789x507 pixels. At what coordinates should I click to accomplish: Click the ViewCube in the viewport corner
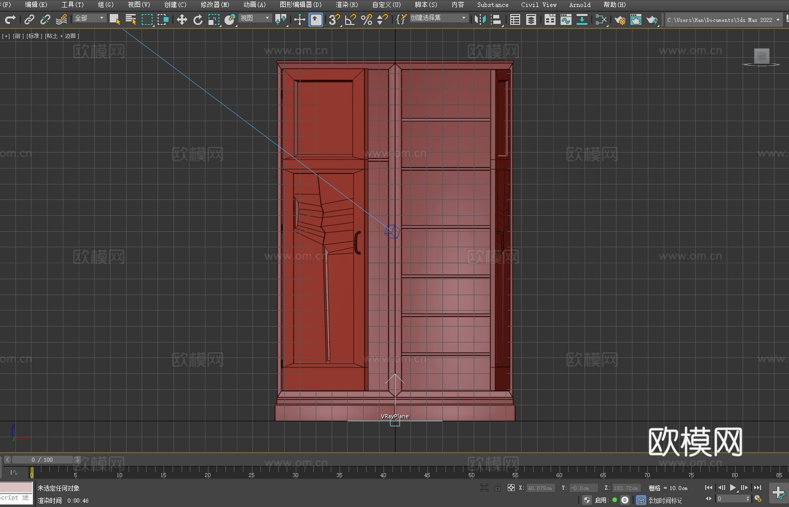[x=761, y=57]
